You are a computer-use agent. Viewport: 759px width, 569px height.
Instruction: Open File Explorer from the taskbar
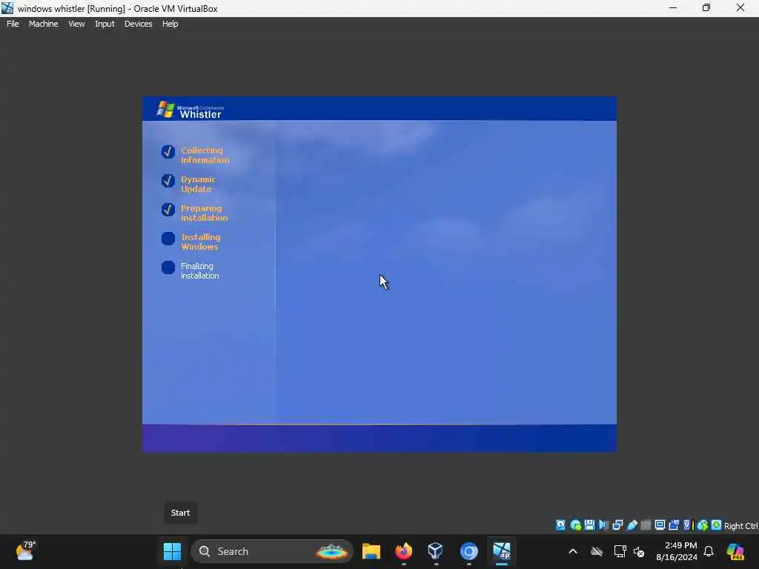pos(371,551)
